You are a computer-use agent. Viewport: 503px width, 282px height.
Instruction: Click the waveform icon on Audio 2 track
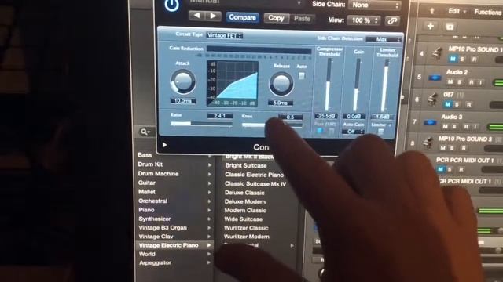[435, 78]
